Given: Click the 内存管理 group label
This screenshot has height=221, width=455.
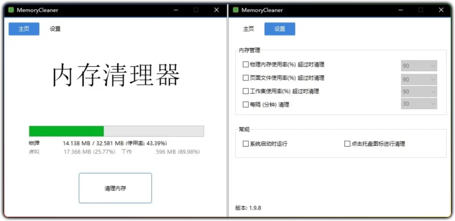Looking at the screenshot, I should tap(250, 50).
